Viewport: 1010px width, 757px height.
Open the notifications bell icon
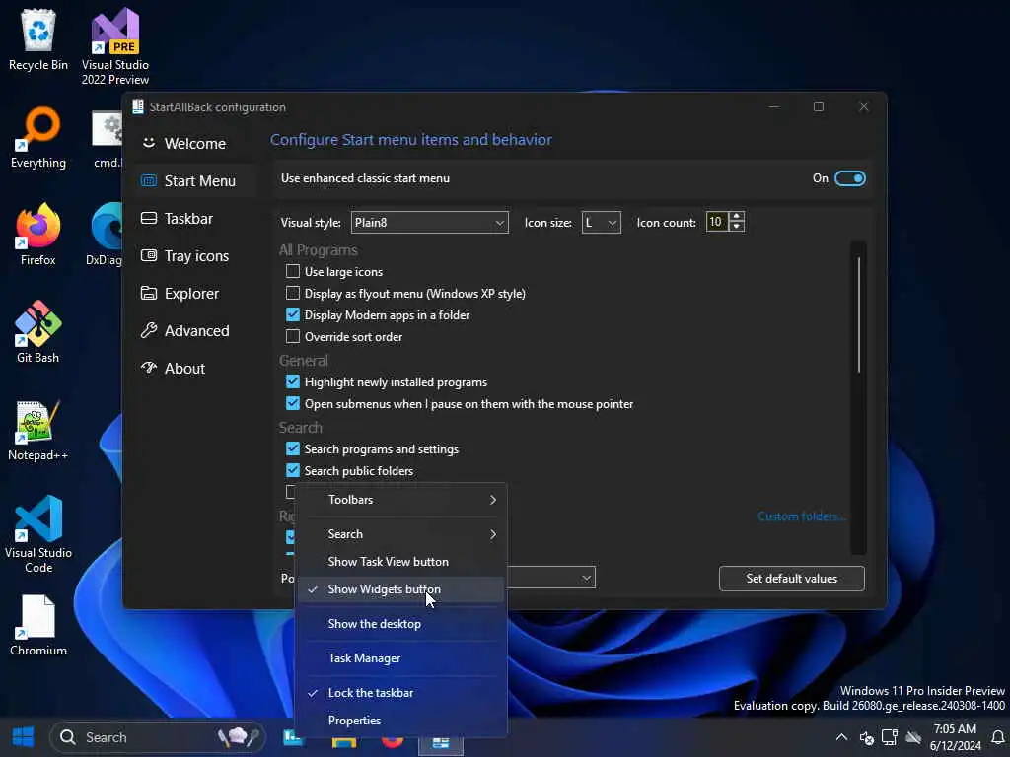pos(997,737)
